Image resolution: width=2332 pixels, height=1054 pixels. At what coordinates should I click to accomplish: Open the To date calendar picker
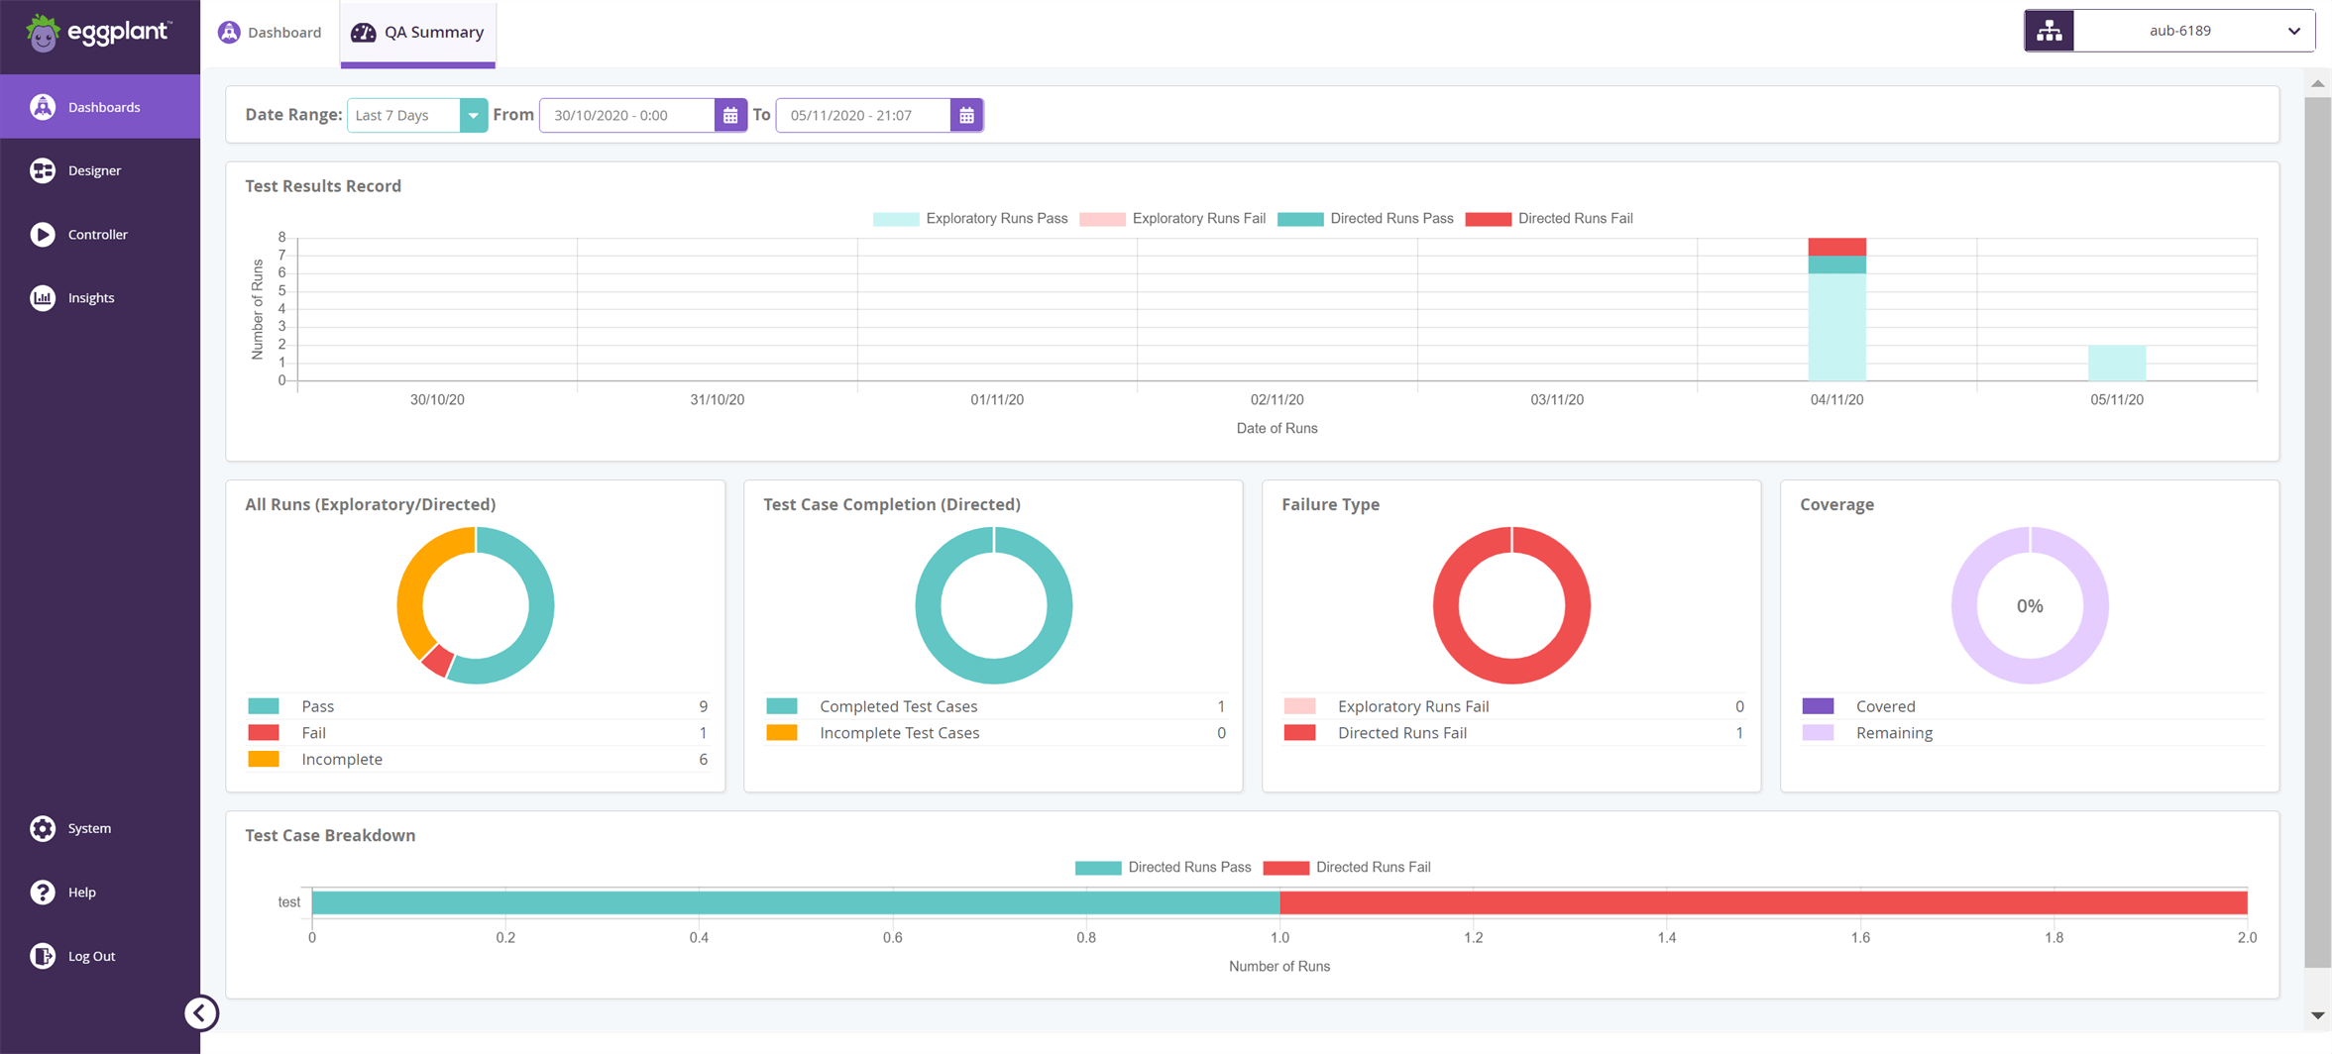[966, 115]
